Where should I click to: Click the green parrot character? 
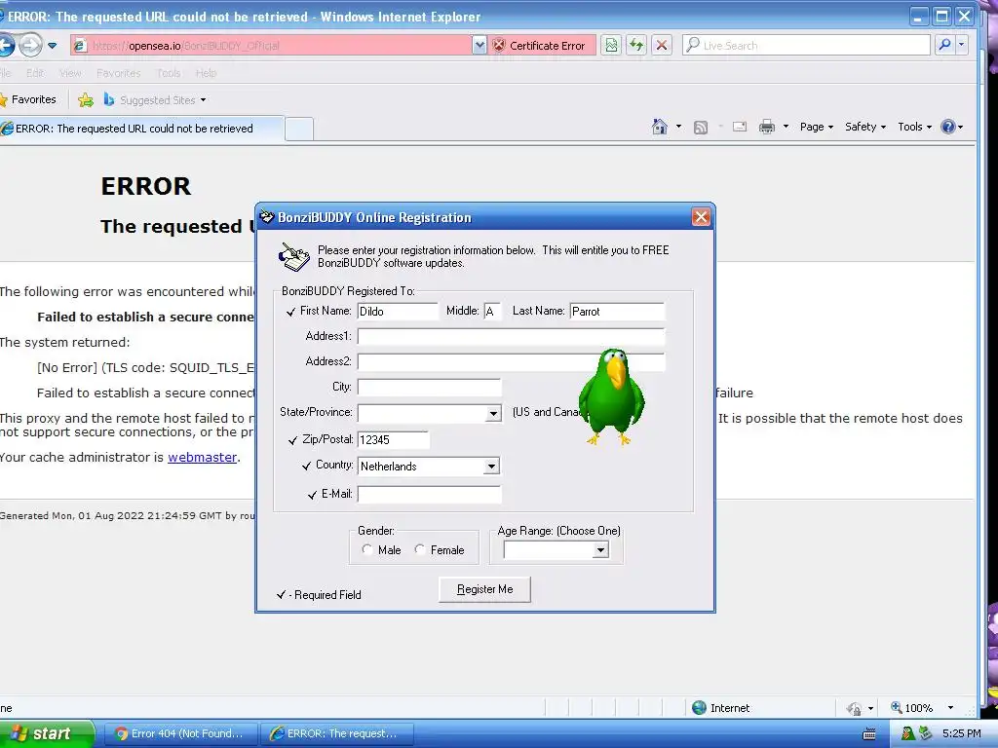[612, 395]
